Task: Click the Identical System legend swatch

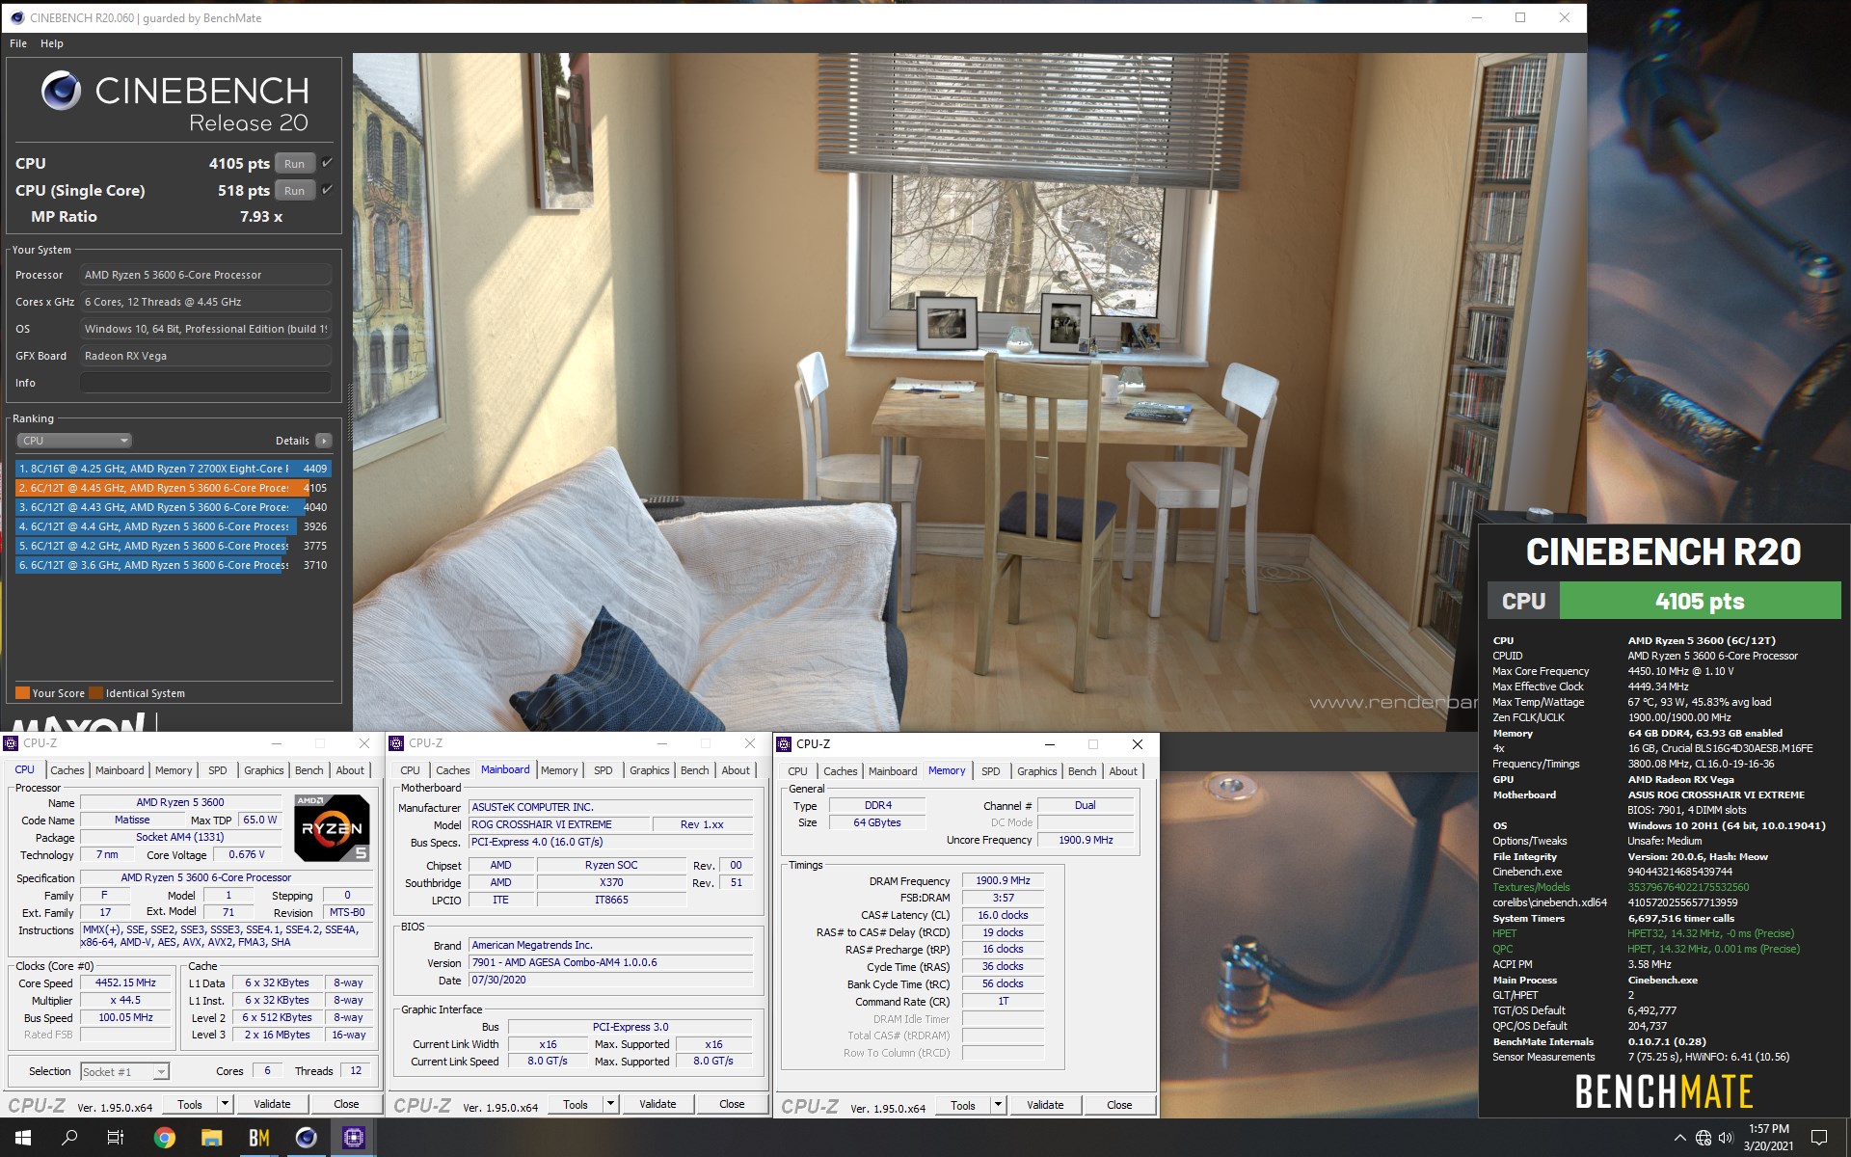Action: pyautogui.click(x=95, y=692)
